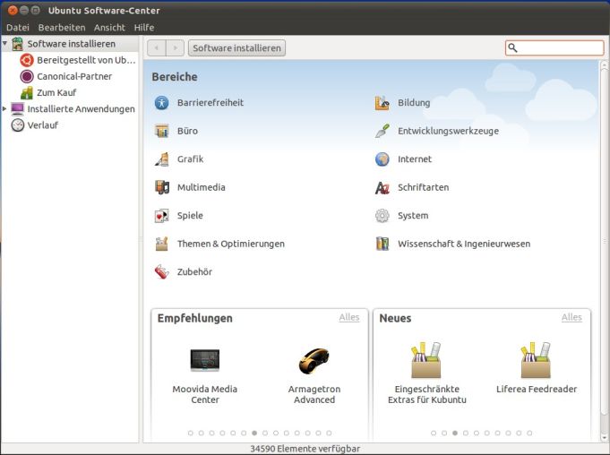Click the search magnifier icon

[x=512, y=47]
